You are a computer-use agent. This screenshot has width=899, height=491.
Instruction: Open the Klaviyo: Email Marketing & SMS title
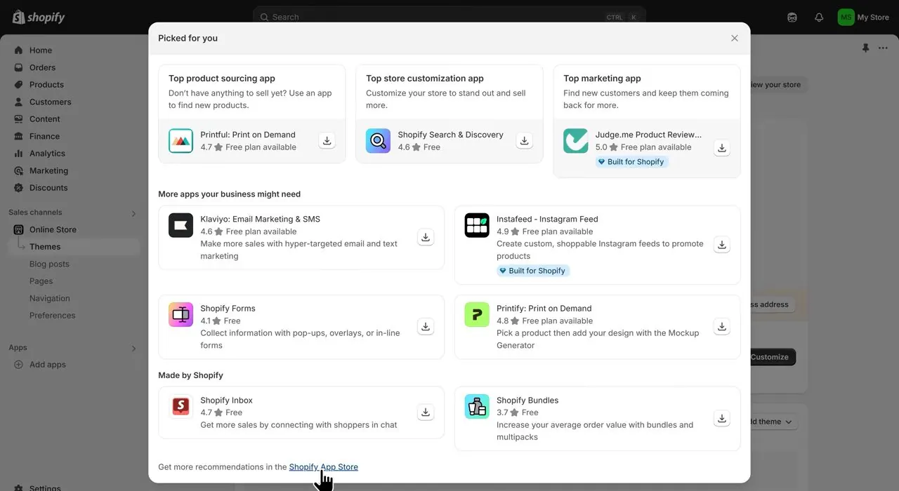(260, 219)
